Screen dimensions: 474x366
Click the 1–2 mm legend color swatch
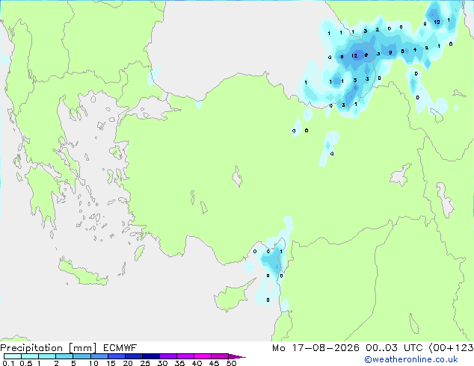[x=47, y=356]
